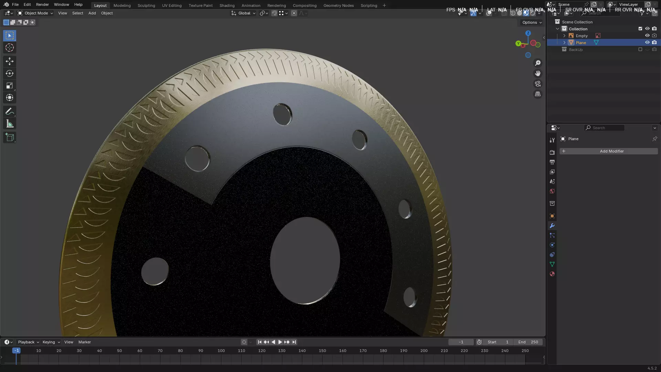661x372 pixels.
Task: Toggle Empty render camera icon
Action: 654,35
